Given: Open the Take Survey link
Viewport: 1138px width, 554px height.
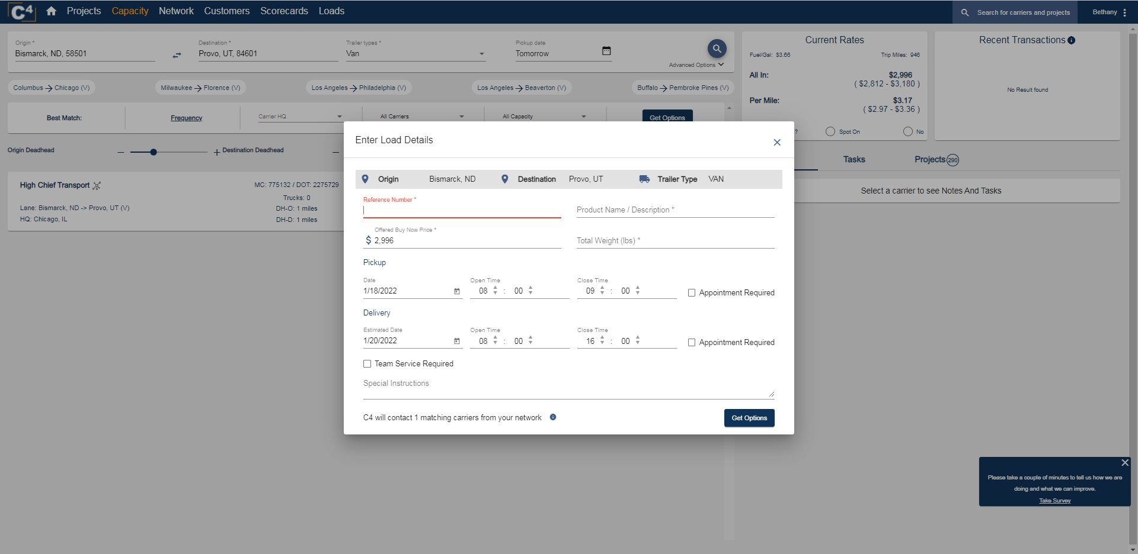Looking at the screenshot, I should (x=1054, y=500).
